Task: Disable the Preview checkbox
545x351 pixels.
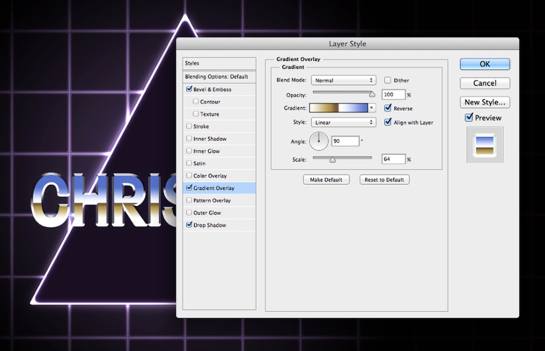Action: tap(469, 117)
